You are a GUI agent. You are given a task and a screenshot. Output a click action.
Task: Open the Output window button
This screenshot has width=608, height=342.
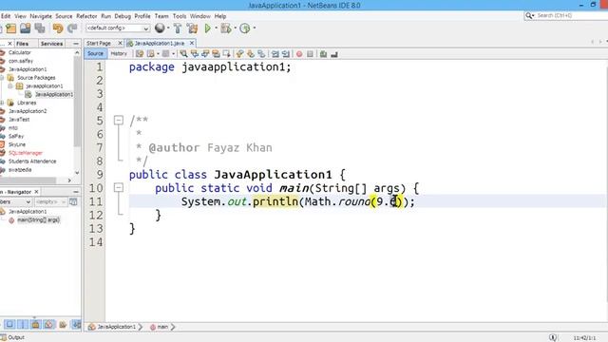point(12,337)
